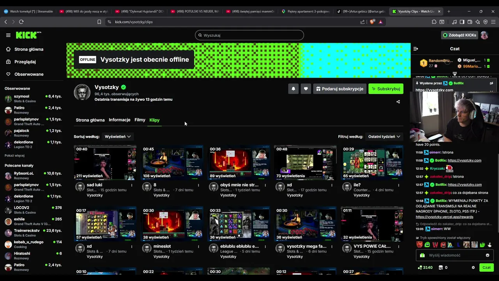The width and height of the screenshot is (499, 281).
Task: Expand the 'Wyświetleń' sort dropdown
Action: point(117,137)
